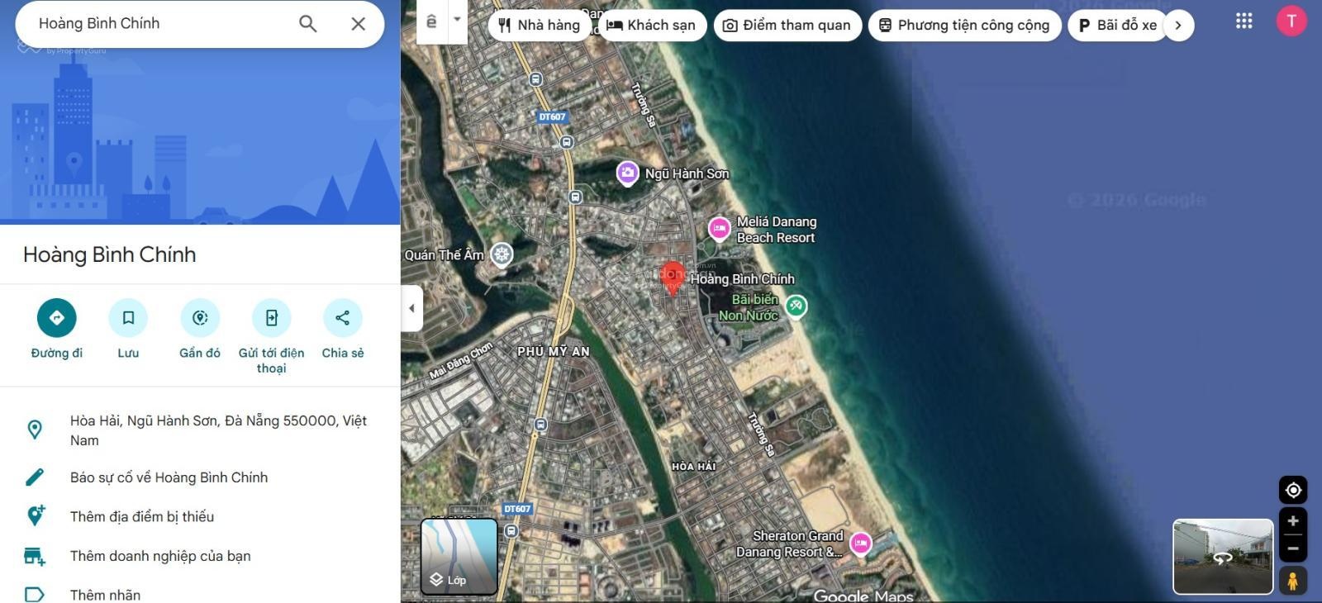Clear search with the X button
The width and height of the screenshot is (1322, 603).
click(359, 24)
